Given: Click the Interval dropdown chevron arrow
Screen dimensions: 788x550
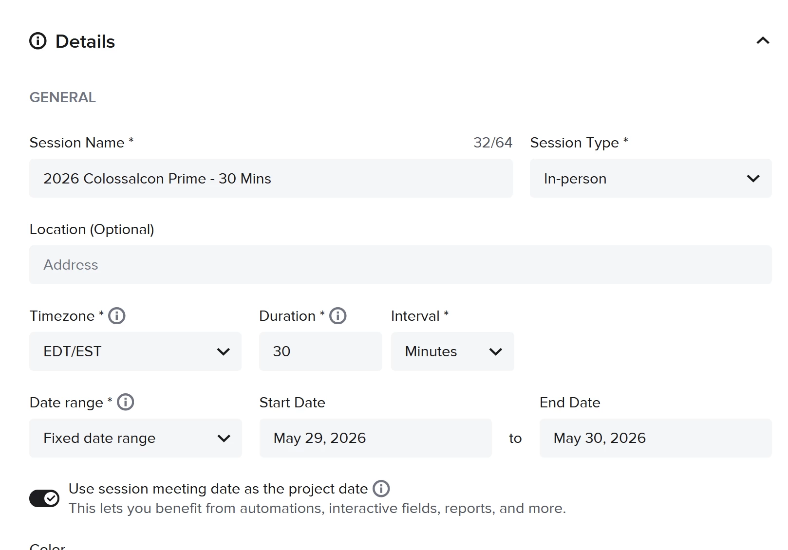Looking at the screenshot, I should tap(496, 352).
